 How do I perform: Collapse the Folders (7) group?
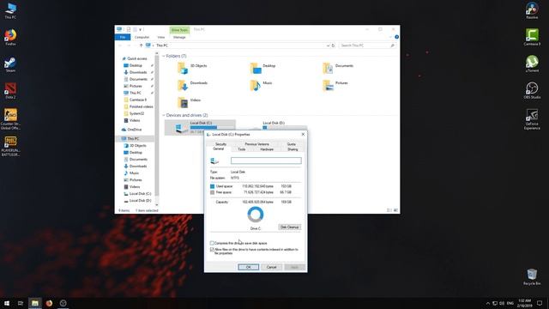164,56
